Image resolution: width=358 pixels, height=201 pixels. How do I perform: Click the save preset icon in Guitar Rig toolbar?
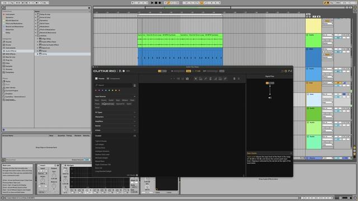pyautogui.click(x=187, y=79)
